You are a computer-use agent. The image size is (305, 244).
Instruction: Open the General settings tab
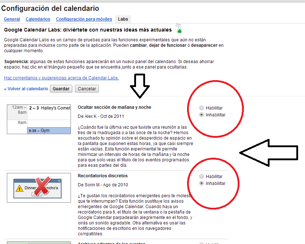[12, 19]
